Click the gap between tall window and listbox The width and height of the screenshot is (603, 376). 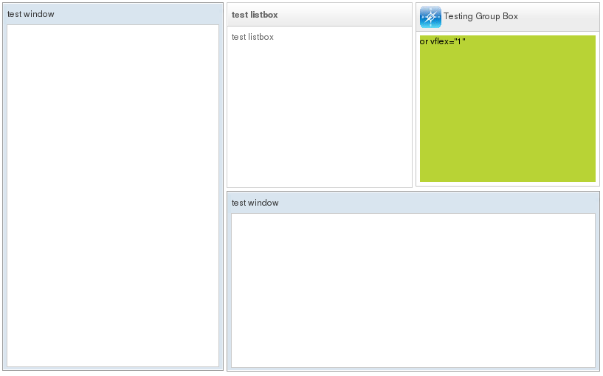[x=225, y=96]
